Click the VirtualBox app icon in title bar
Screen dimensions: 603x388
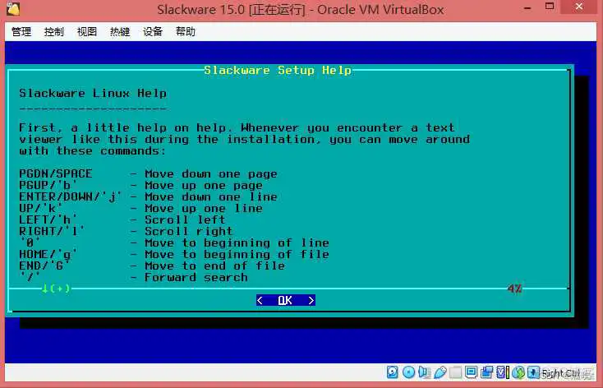coord(13,8)
